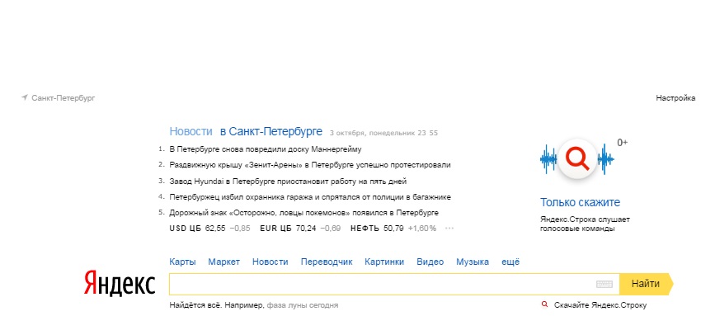Image resolution: width=701 pixels, height=316 pixels.
Task: Open the Настройка settings link
Action: click(x=675, y=98)
